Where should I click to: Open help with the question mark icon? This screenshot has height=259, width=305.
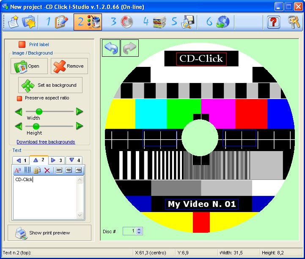tap(274, 22)
